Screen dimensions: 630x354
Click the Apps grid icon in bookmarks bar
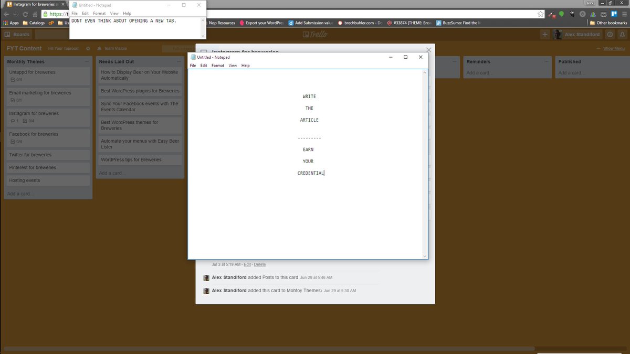(6, 23)
